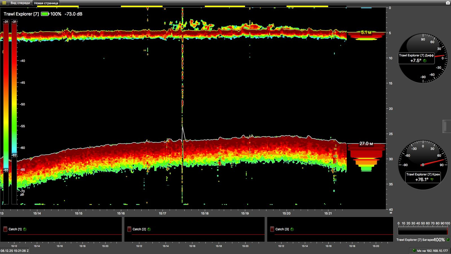Click the camera screenshot icon
The width and height of the screenshot is (451, 254).
(x=448, y=3)
